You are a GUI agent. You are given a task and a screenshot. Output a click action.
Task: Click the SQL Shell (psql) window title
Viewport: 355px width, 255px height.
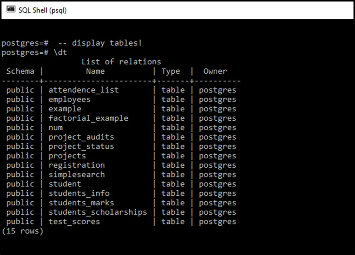coord(42,10)
